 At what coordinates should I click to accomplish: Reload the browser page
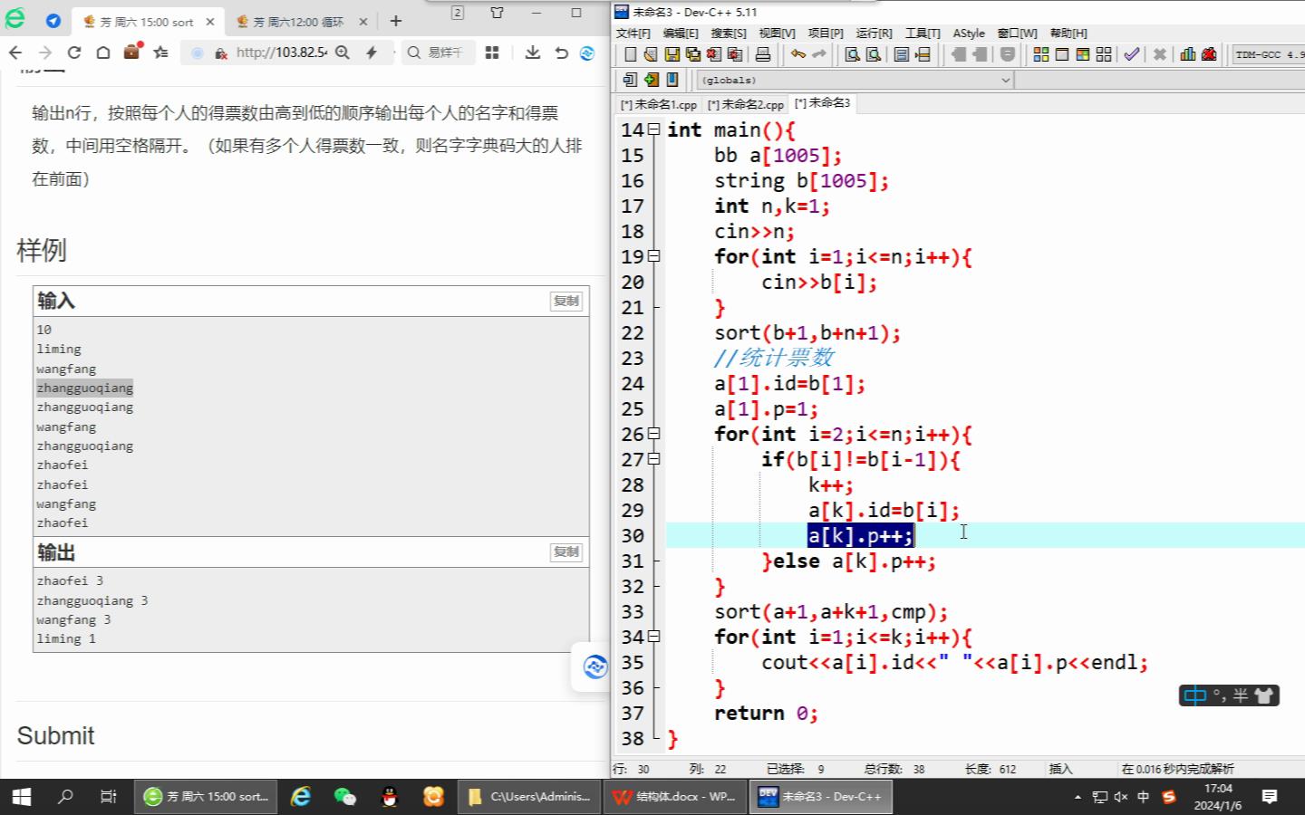pos(74,53)
